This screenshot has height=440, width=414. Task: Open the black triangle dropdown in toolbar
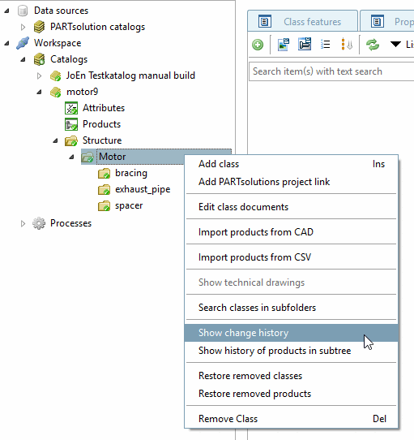[x=395, y=45]
